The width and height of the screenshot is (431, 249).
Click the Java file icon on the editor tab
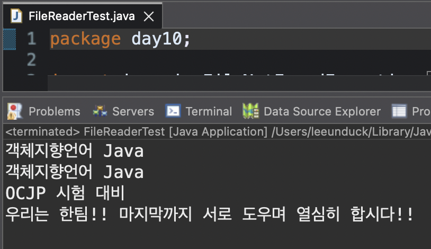(x=16, y=16)
